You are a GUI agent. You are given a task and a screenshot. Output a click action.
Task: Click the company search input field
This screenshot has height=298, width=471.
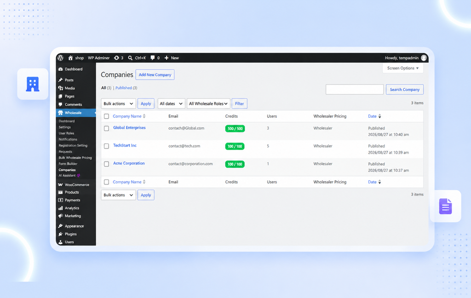pos(355,90)
